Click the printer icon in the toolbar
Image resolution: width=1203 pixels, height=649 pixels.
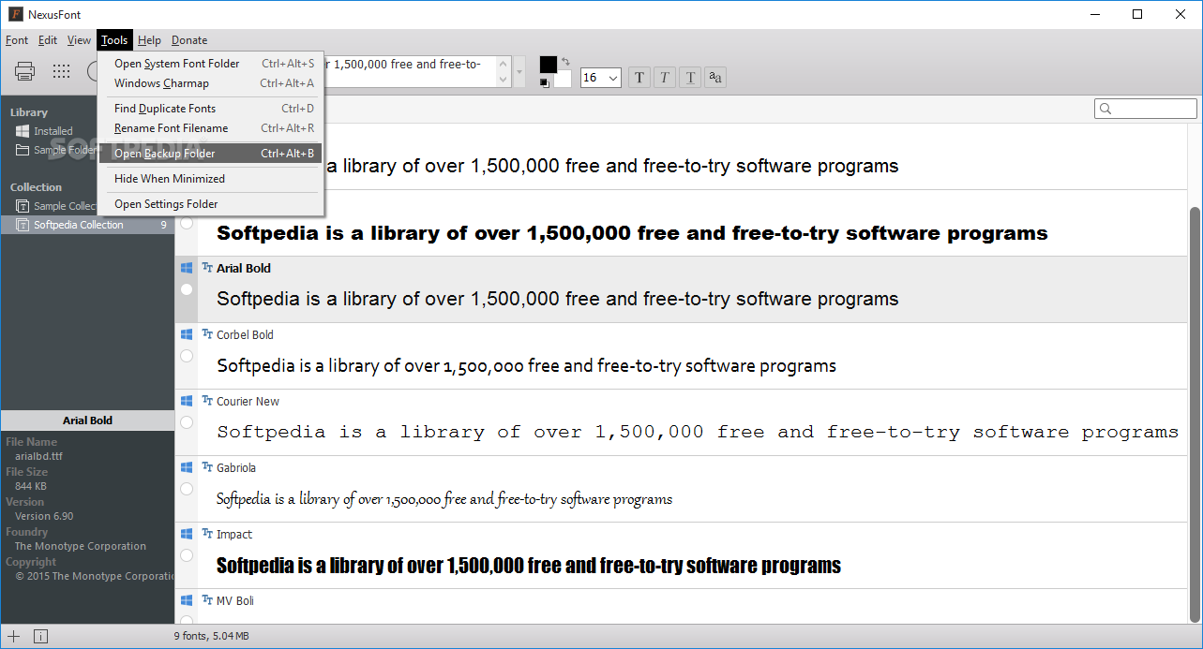25,71
